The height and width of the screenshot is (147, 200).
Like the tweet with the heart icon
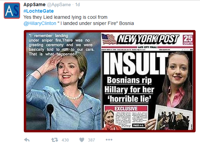point(82,140)
